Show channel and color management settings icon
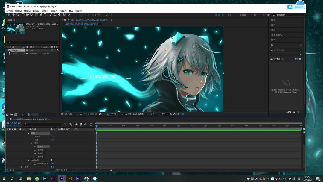 108,114
